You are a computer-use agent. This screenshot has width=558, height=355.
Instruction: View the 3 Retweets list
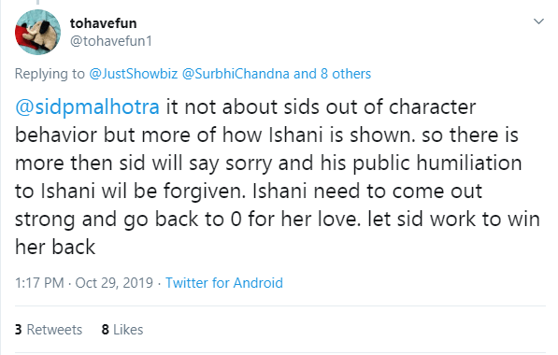click(49, 330)
